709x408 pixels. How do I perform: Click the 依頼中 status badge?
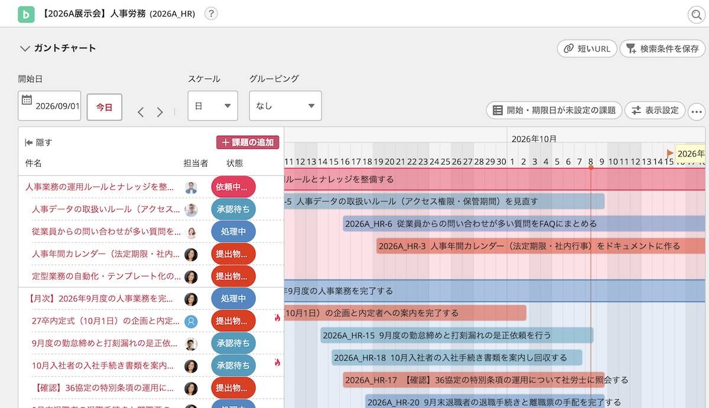pyautogui.click(x=233, y=187)
